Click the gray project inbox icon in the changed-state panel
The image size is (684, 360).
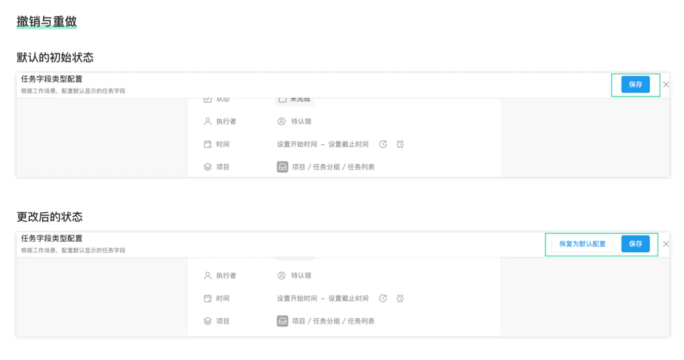click(282, 321)
